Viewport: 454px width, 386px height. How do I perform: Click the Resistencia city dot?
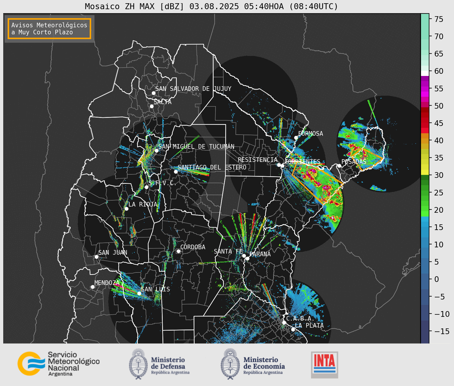[279, 165]
